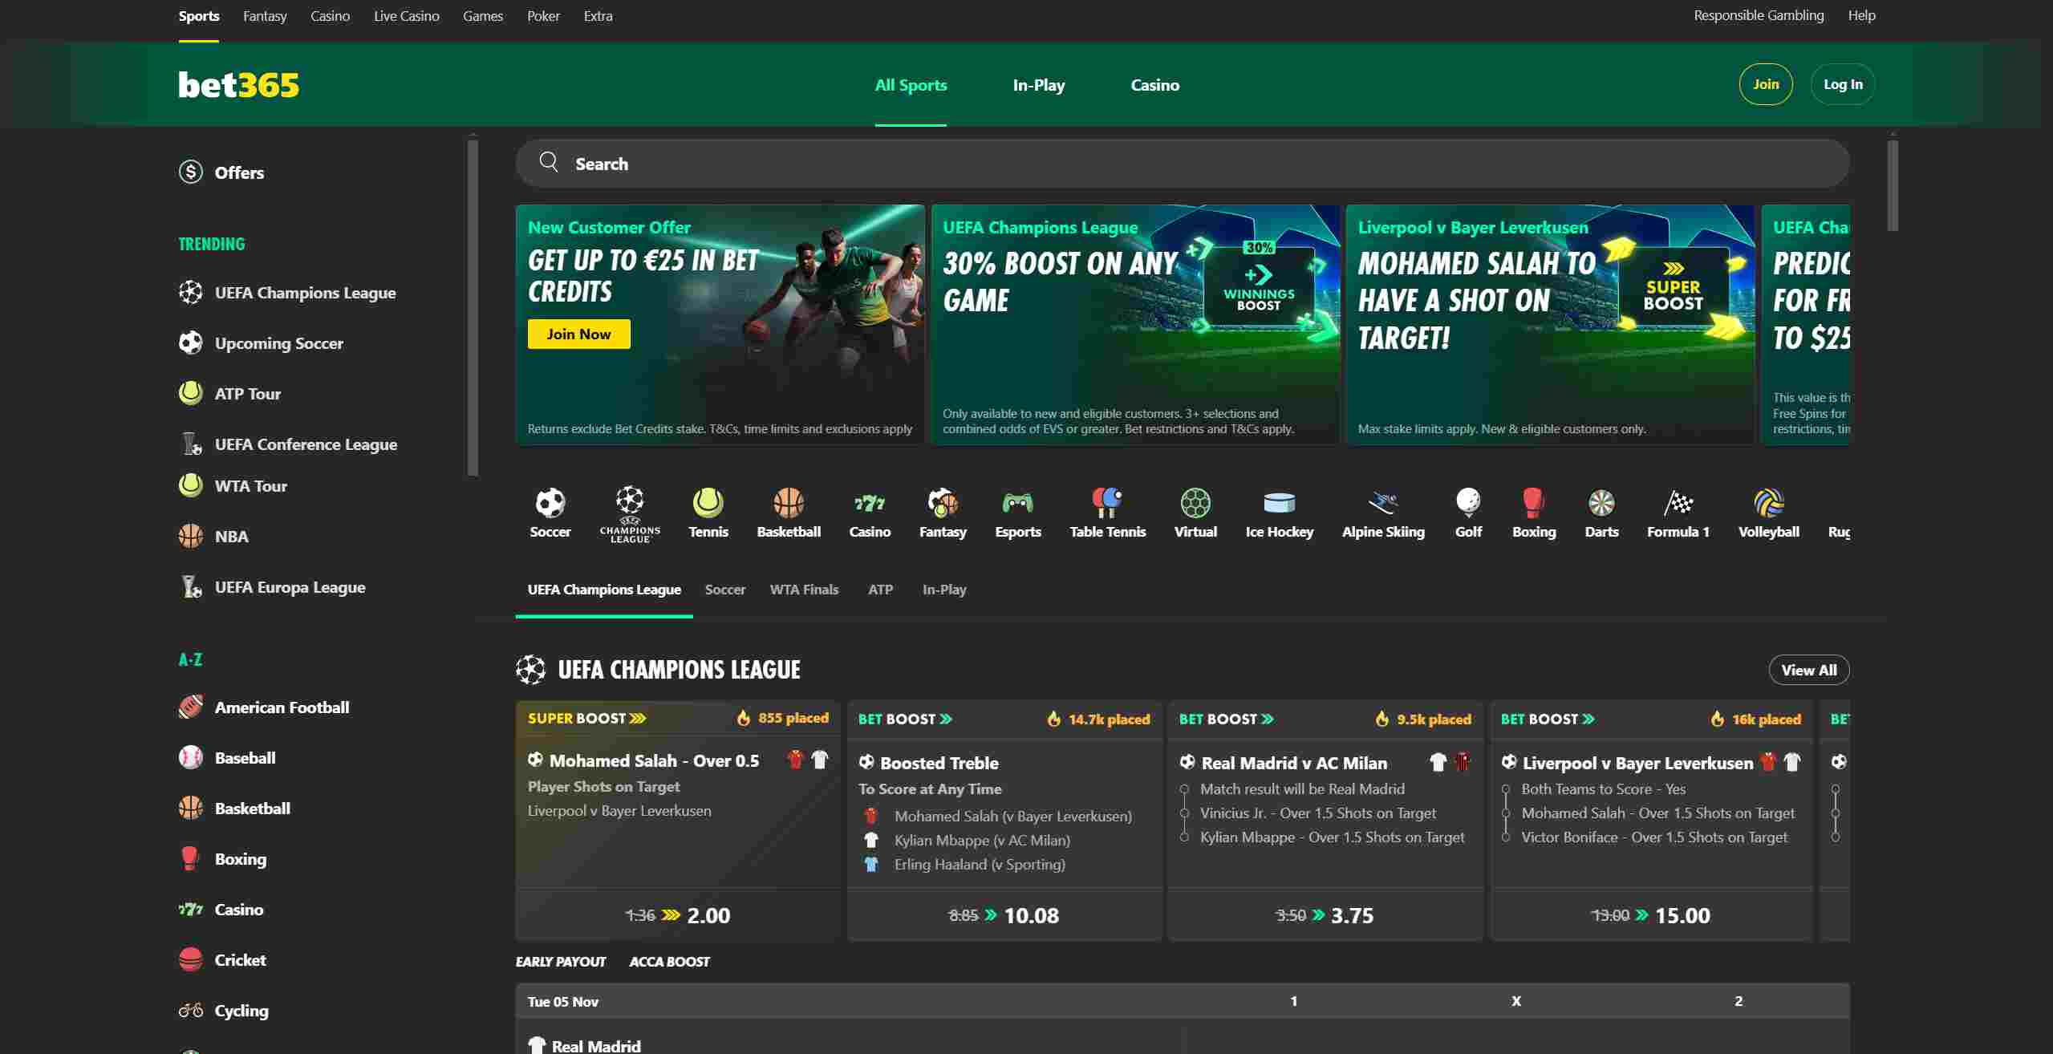Open the 30% Boost promo banner
Screen dimensions: 2053x1054
[1134, 324]
